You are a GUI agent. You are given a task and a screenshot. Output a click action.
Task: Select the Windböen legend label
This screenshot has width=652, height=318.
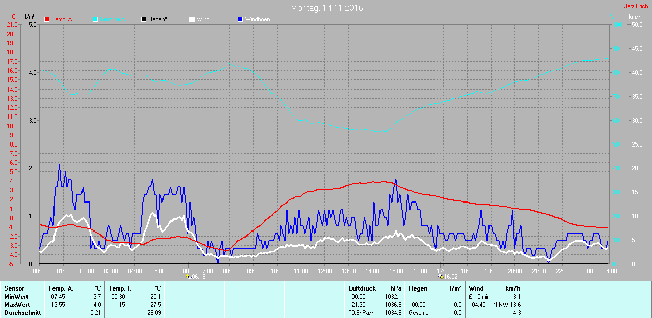pos(258,19)
